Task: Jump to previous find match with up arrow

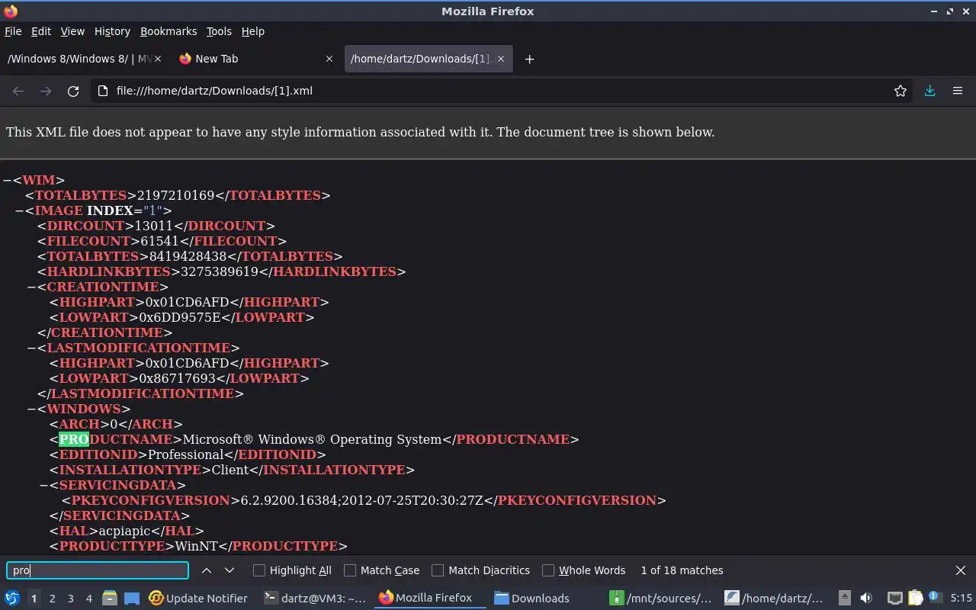Action: (x=207, y=570)
